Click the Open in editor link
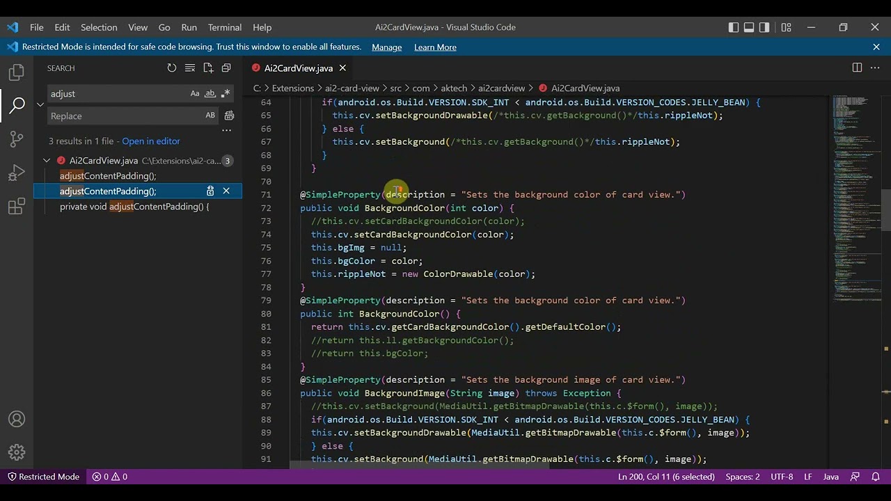This screenshot has width=891, height=501. pos(151,141)
